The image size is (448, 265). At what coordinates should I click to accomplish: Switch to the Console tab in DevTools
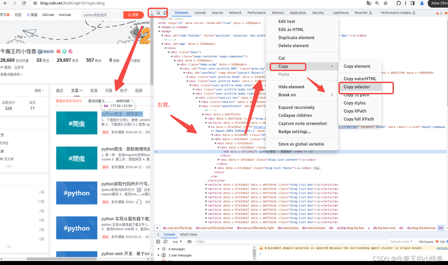(x=200, y=13)
